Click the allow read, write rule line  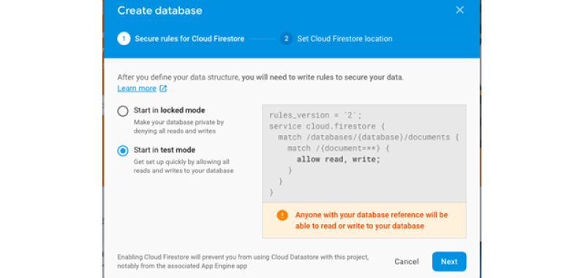(339, 159)
